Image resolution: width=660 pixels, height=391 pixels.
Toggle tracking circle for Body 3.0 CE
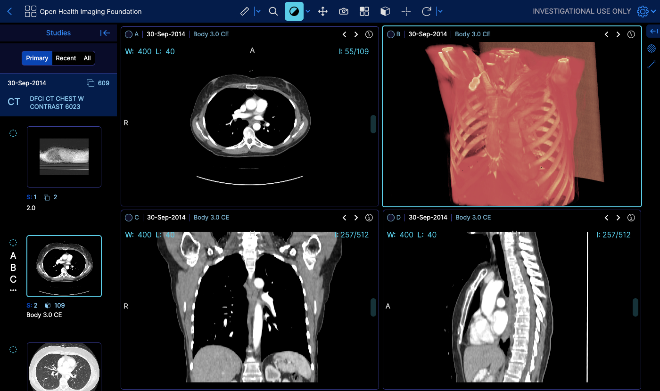click(x=13, y=243)
